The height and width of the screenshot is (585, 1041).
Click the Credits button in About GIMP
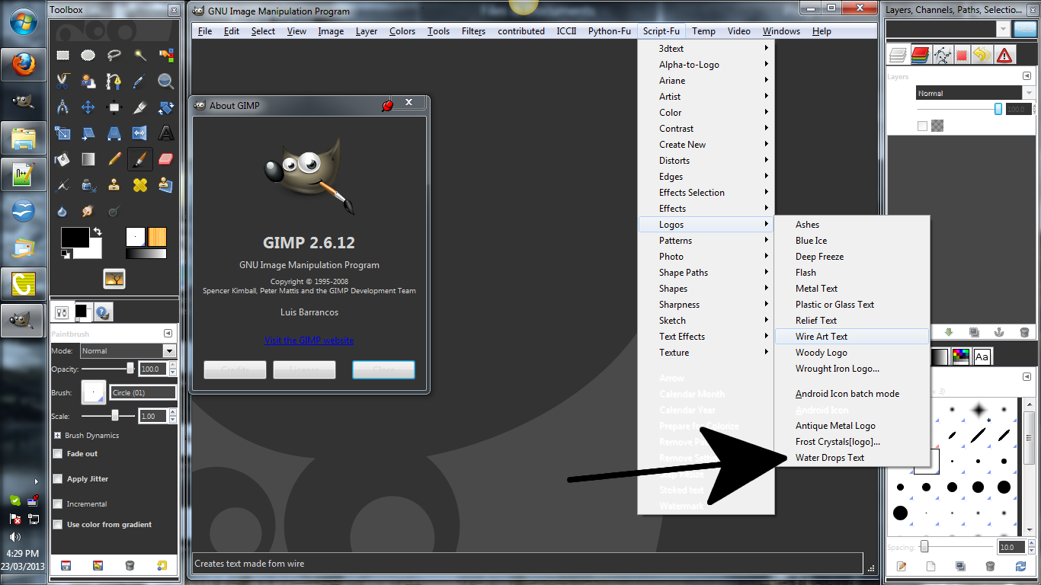[x=235, y=370]
